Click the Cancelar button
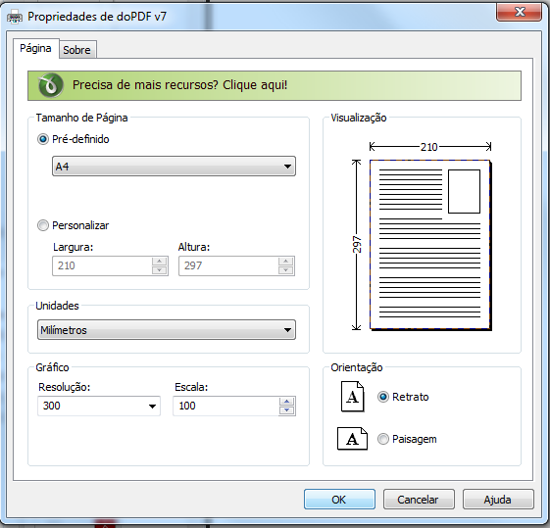The height and width of the screenshot is (528, 550). point(419,500)
